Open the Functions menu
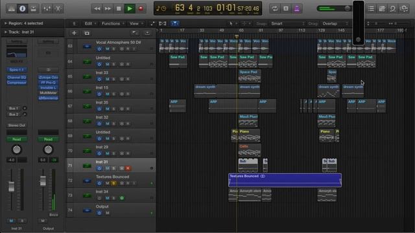Screen dimensions: 415x233 pos(113,23)
